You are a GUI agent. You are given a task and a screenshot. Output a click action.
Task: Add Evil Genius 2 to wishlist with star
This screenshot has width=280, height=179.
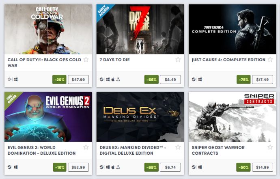tap(86, 147)
